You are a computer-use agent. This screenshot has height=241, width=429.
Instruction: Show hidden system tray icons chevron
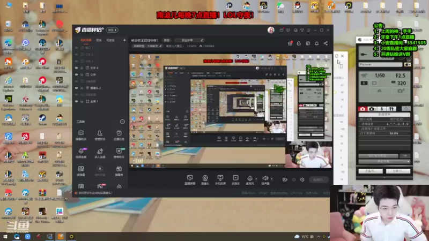(x=319, y=236)
